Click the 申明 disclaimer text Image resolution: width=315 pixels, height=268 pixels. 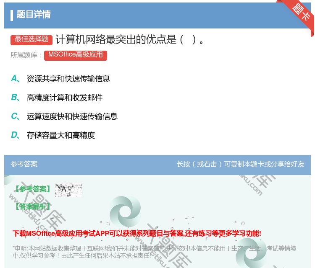tap(154, 252)
